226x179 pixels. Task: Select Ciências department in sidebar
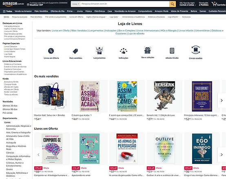click(10, 152)
